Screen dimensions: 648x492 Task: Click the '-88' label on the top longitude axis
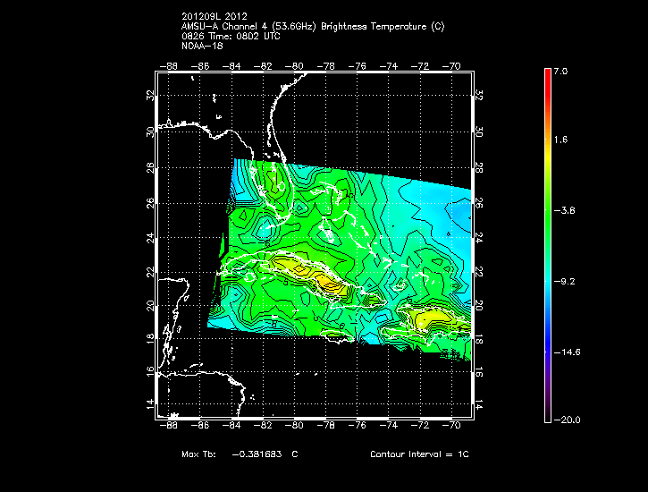click(x=169, y=66)
